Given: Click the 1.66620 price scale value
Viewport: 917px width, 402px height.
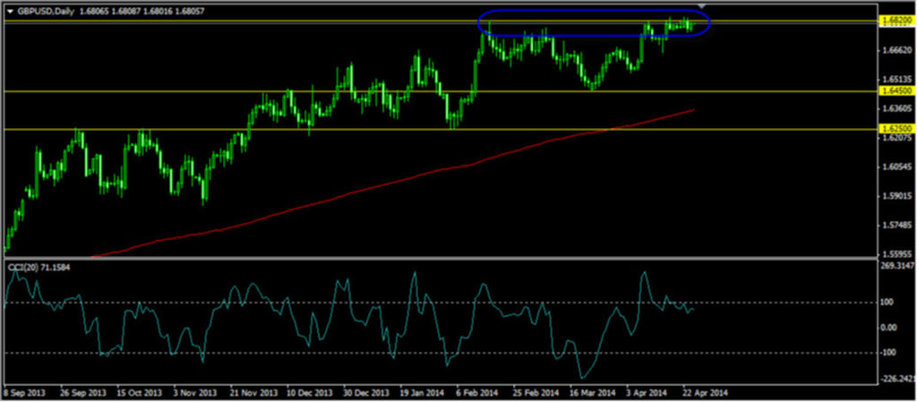Looking at the screenshot, I should click(x=897, y=51).
